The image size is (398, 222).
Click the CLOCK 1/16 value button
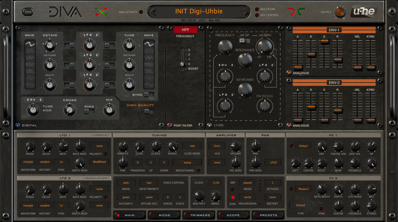point(216,183)
